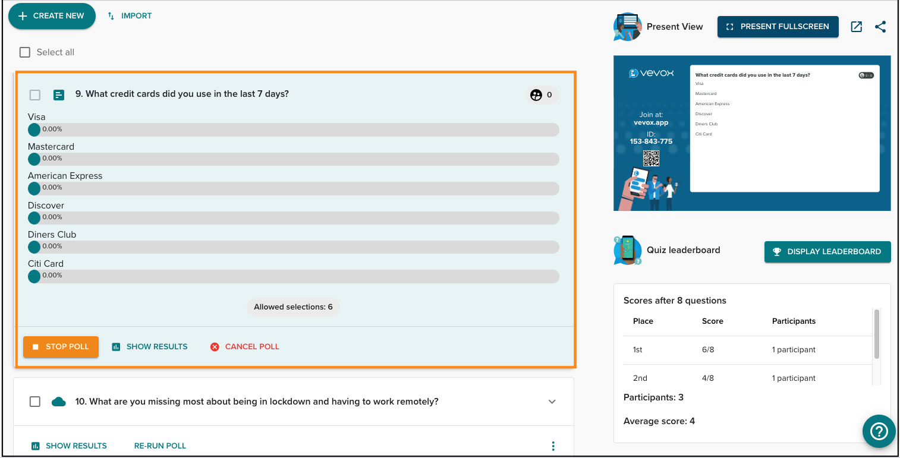900x458 pixels.
Task: Click the QR code in the preview slide
Action: coord(651,158)
